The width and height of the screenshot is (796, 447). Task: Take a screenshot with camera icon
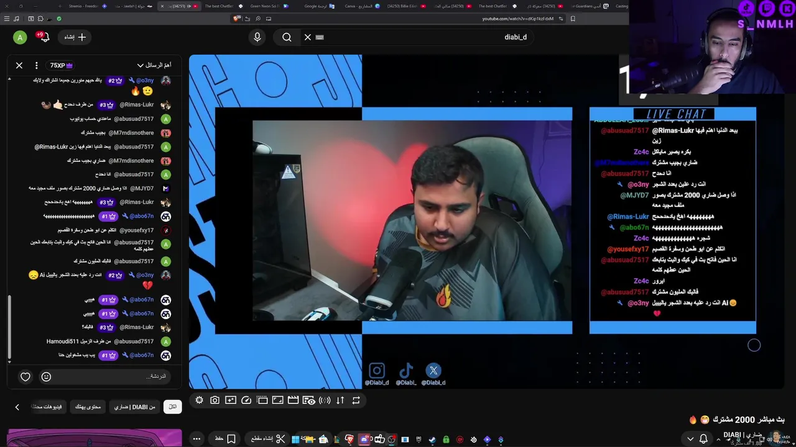(x=215, y=400)
